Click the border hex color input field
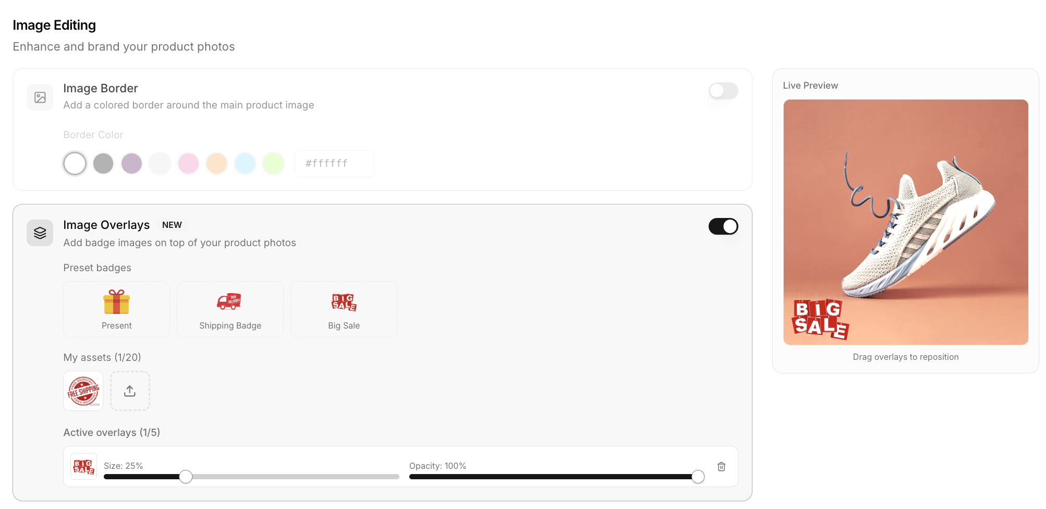1046x509 pixels. (335, 163)
